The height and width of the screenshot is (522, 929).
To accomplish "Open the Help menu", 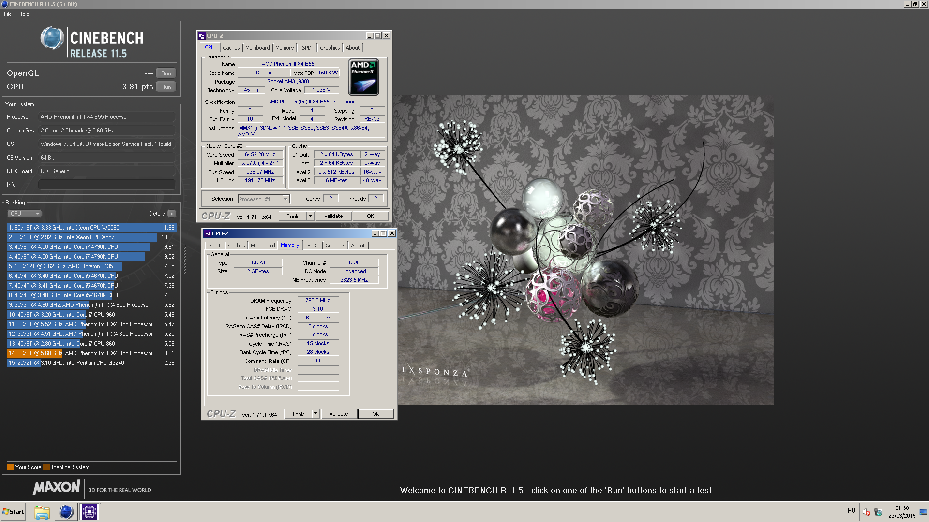I will (x=24, y=14).
